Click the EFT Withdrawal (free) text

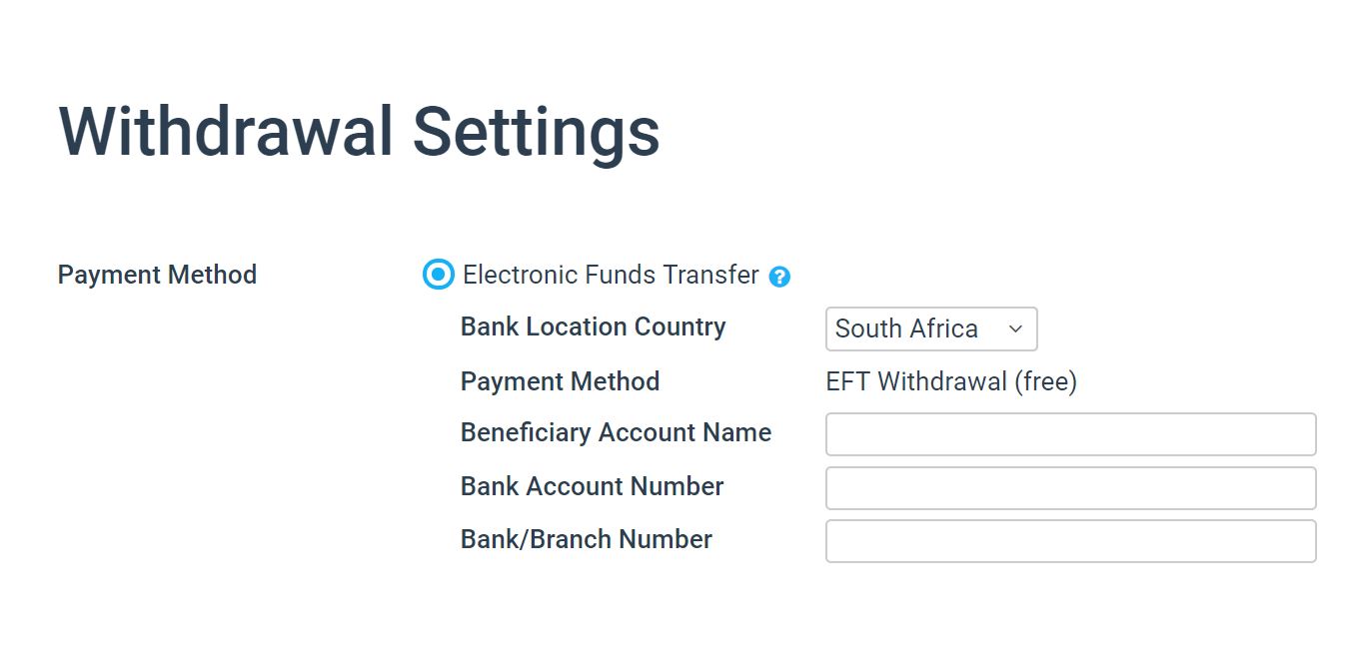tap(951, 381)
